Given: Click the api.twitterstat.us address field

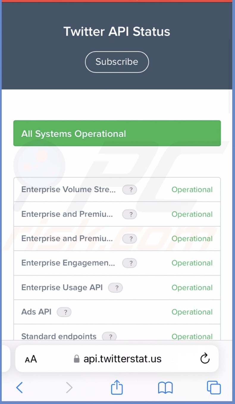Looking at the screenshot, I should (122, 359).
